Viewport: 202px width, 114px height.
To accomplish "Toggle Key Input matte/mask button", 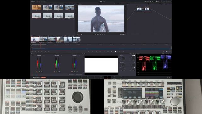I will click(x=135, y=56).
